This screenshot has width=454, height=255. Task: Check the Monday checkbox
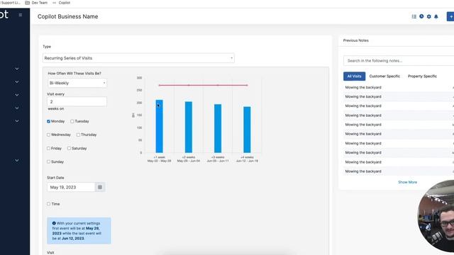49,121
